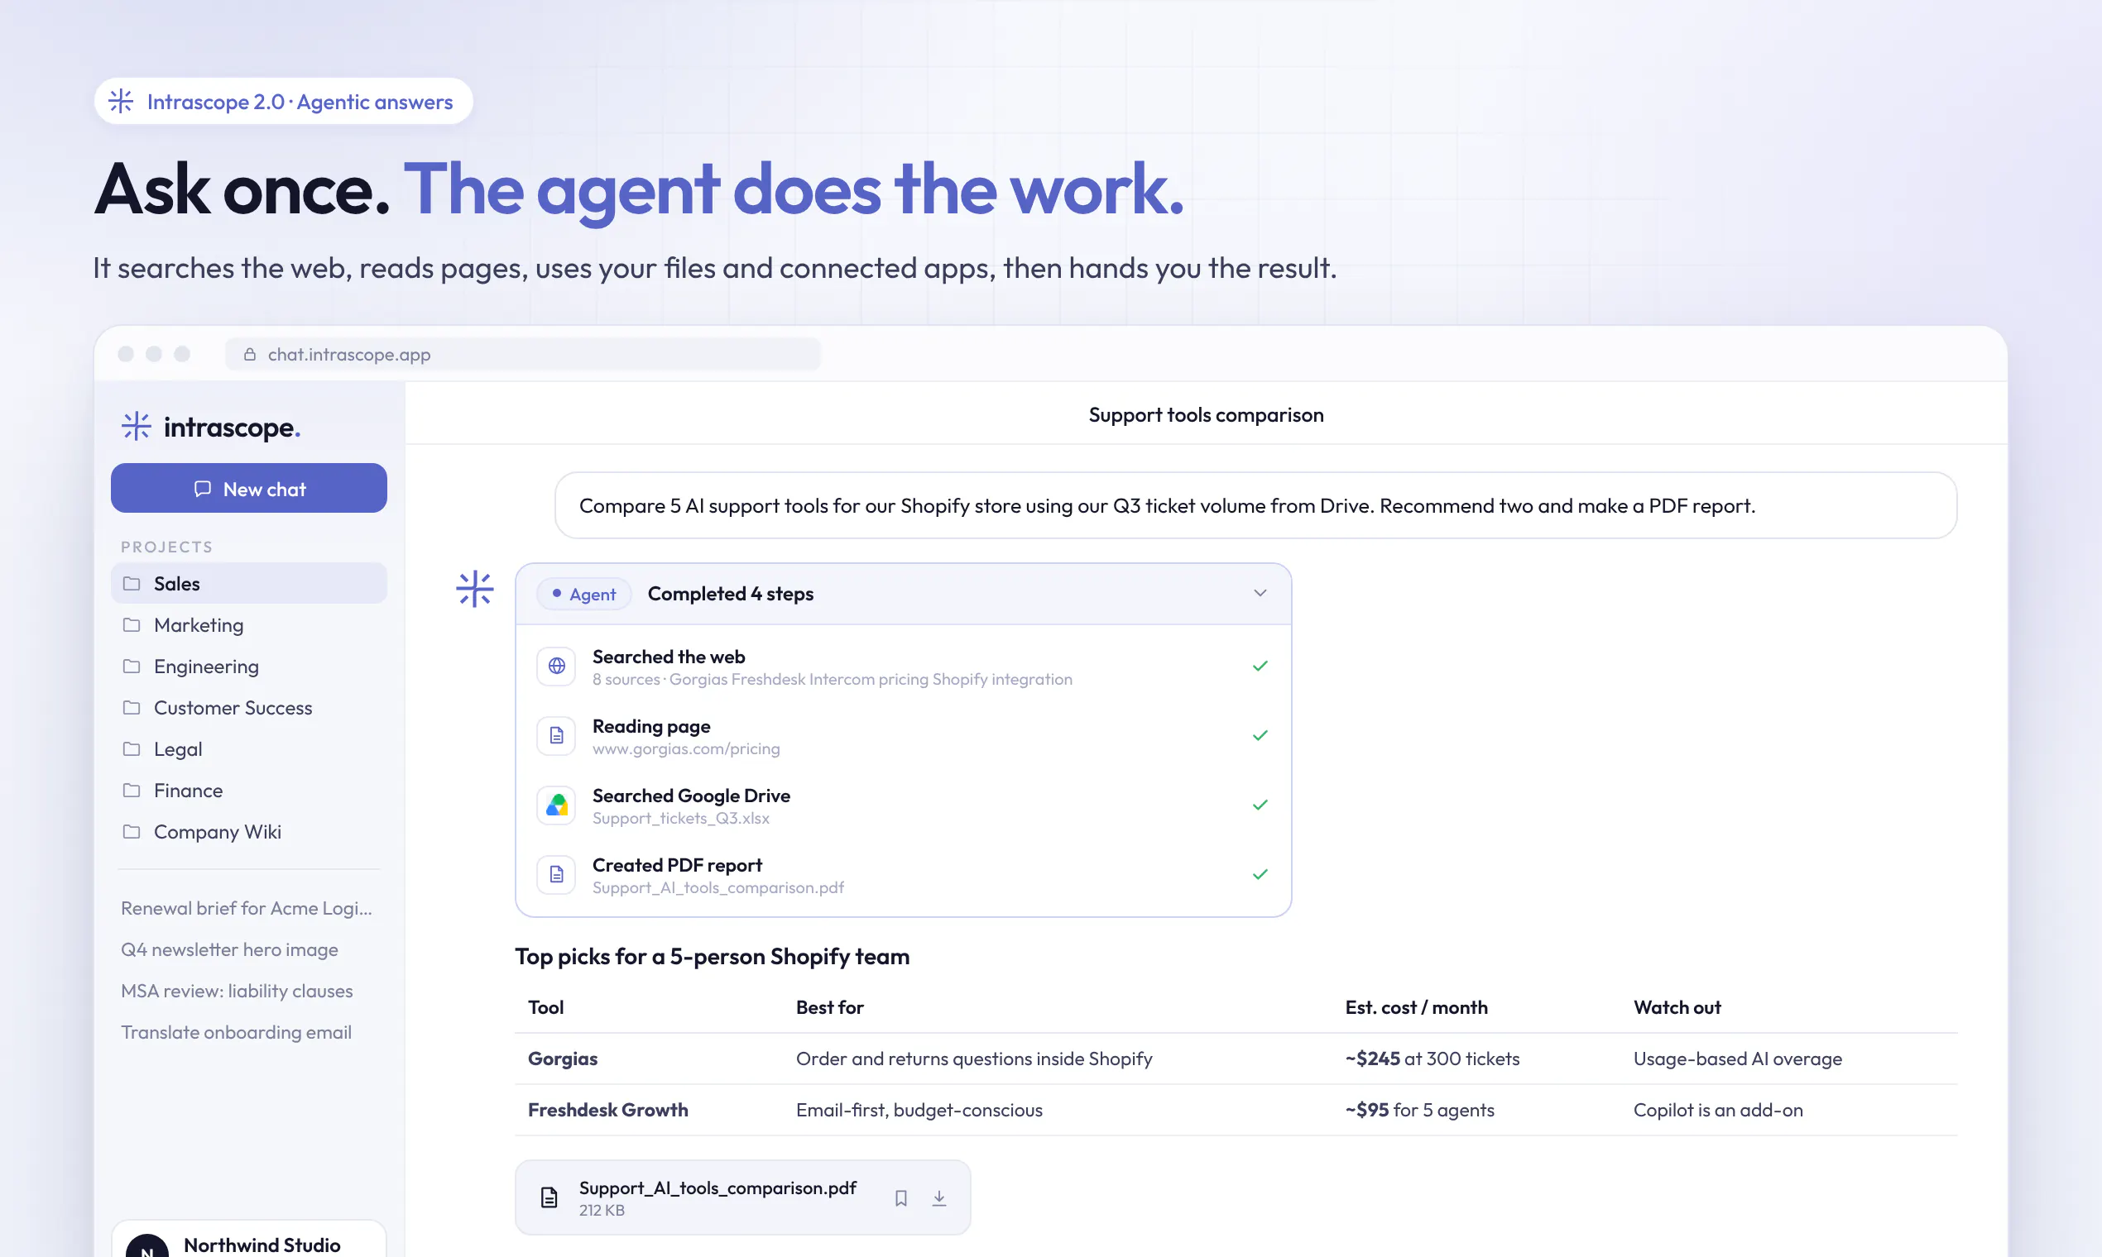Click the Support_tickets_Q3.xlsx file name
The image size is (2102, 1257).
coord(680,818)
